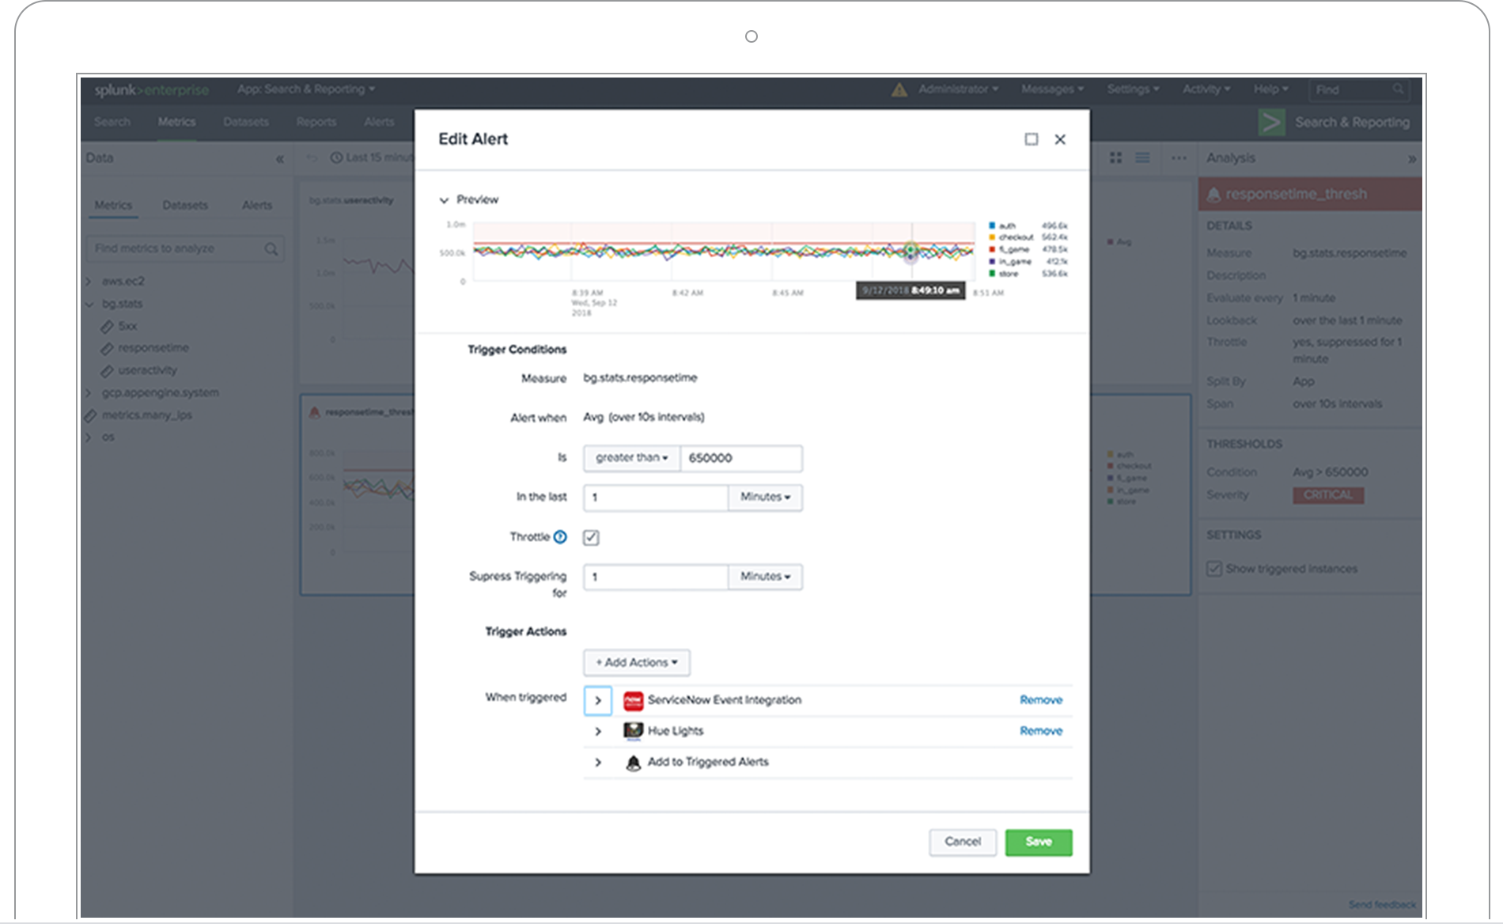Click the Hue Lights action icon
Screen dimensions: 1503x924
pos(633,731)
